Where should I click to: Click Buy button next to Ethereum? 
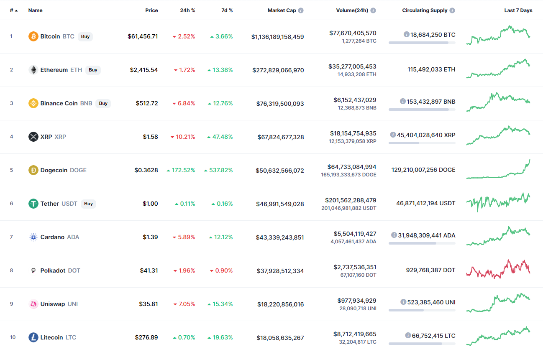[93, 70]
